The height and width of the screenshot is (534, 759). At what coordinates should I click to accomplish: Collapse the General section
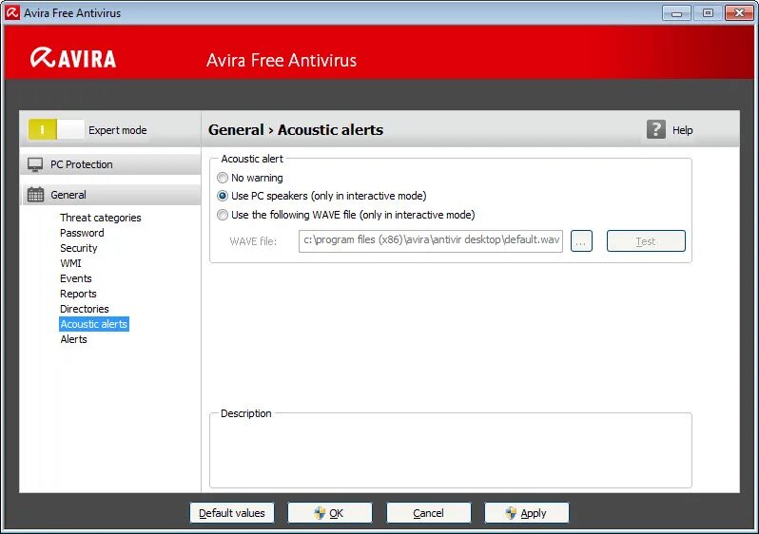(x=111, y=195)
